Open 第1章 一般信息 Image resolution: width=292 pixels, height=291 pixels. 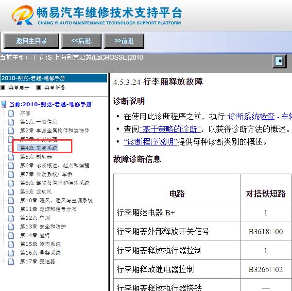38,122
